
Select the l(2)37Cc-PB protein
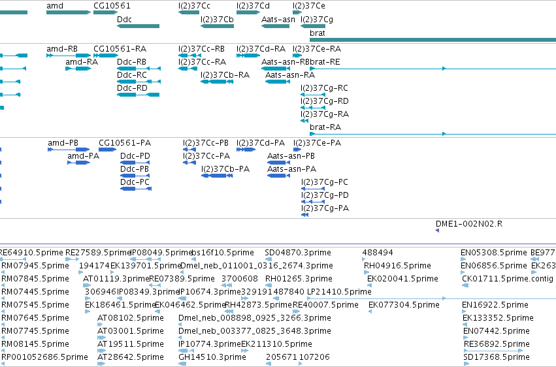189,150
